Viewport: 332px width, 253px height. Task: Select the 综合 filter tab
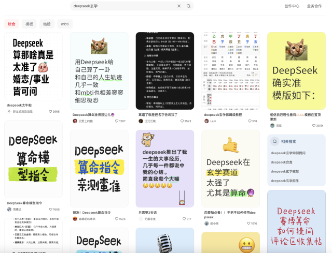point(11,24)
